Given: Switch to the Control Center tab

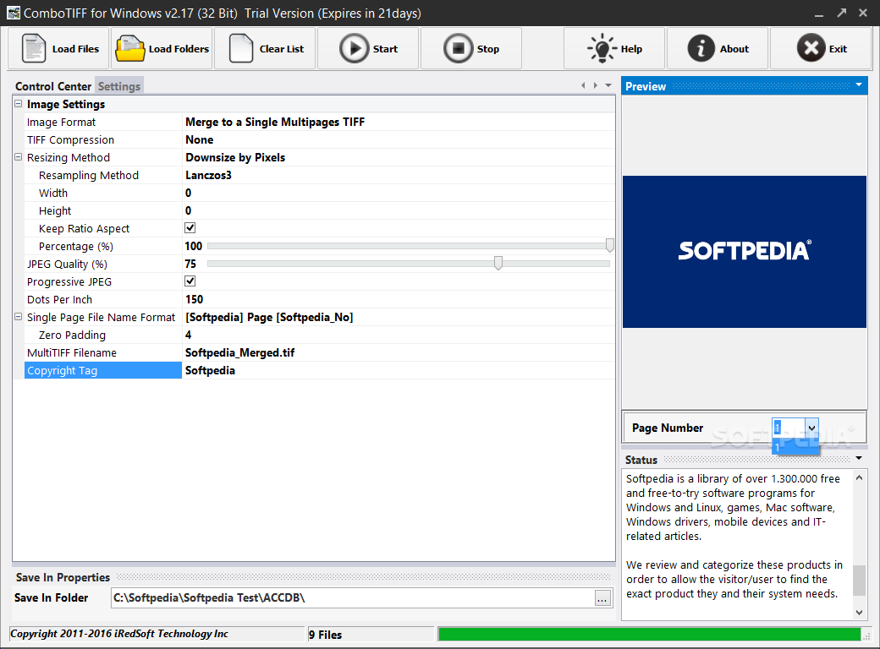Looking at the screenshot, I should (53, 86).
